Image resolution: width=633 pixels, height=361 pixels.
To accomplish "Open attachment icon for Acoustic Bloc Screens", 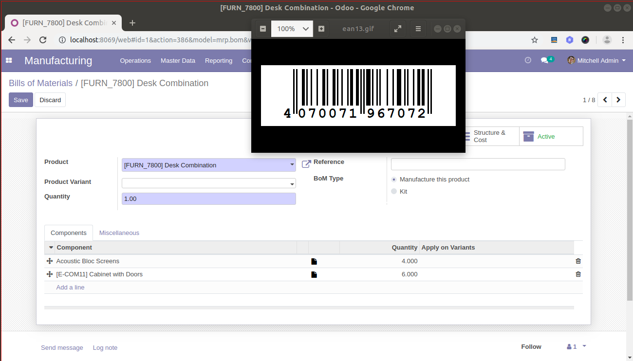I will [314, 261].
